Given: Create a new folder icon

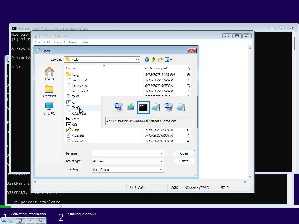Looking at the screenshot, I should coord(160,60).
